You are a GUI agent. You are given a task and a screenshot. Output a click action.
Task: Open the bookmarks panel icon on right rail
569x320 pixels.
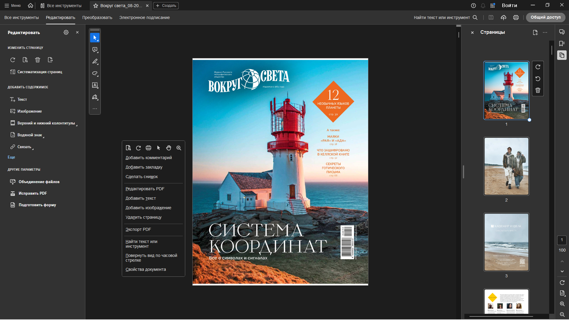(562, 44)
